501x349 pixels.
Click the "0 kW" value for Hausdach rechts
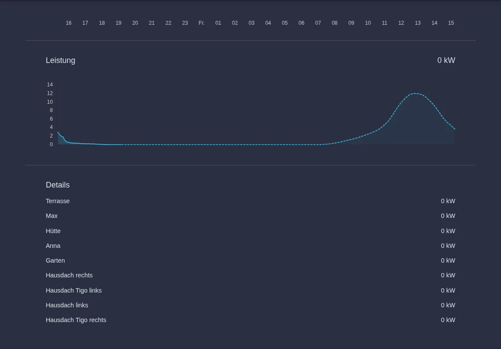[x=448, y=275]
